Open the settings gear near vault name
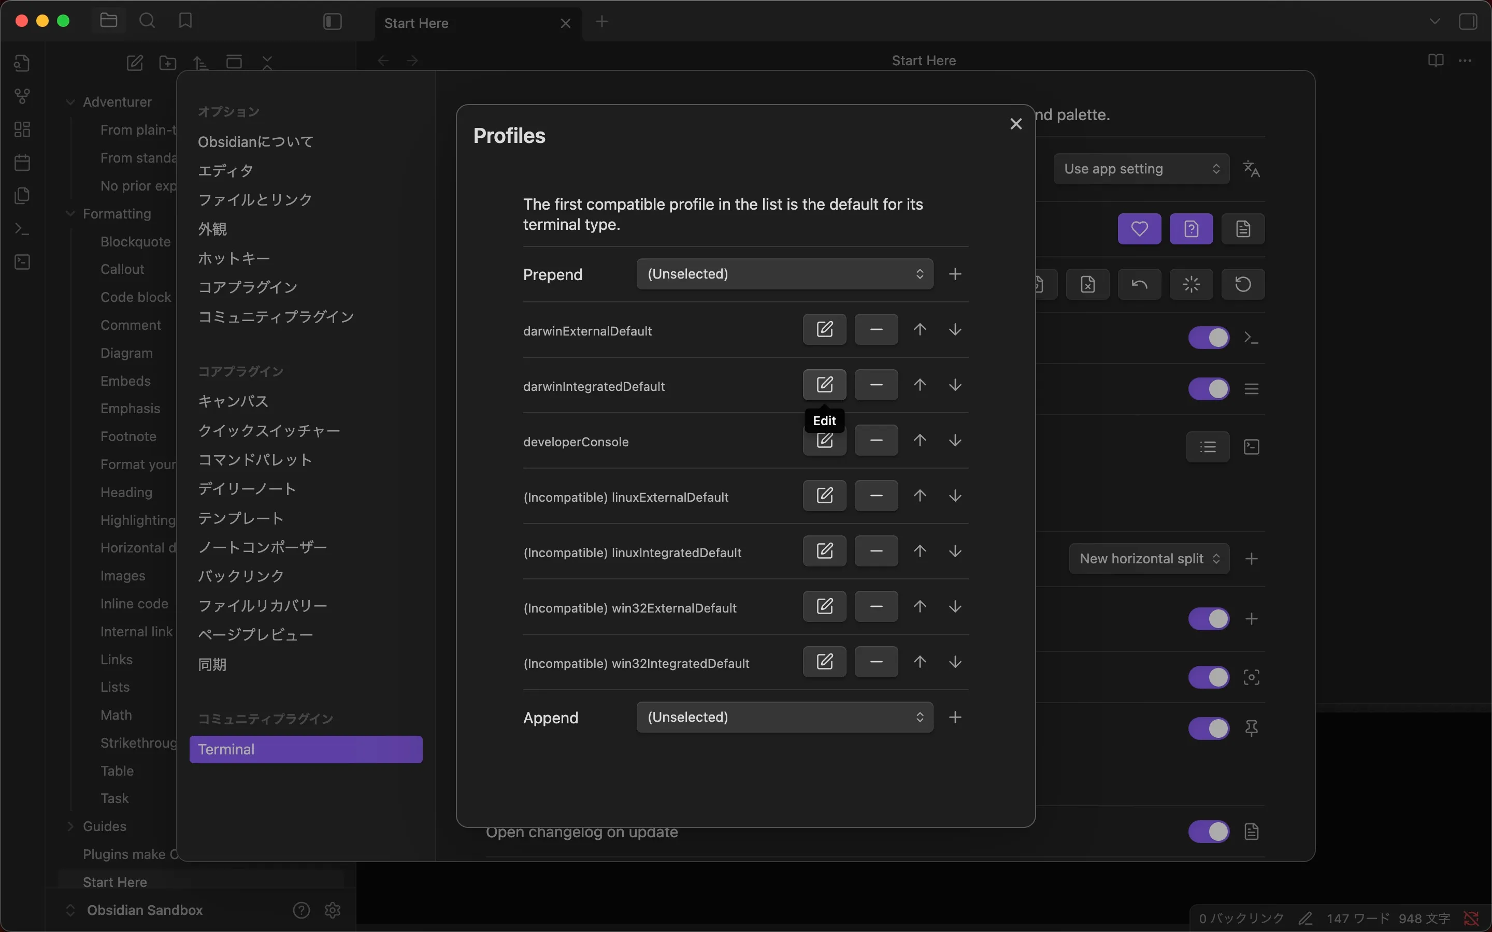 click(332, 910)
